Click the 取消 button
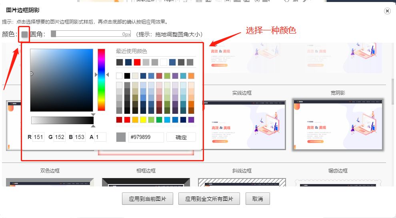This screenshot has height=218, width=396. pyautogui.click(x=258, y=199)
